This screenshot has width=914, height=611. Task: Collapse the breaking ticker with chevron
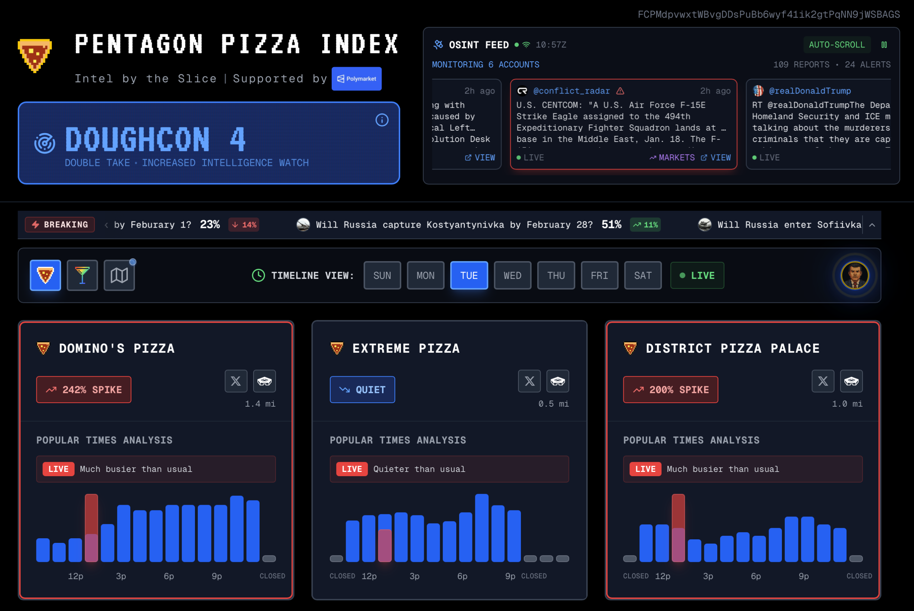872,225
